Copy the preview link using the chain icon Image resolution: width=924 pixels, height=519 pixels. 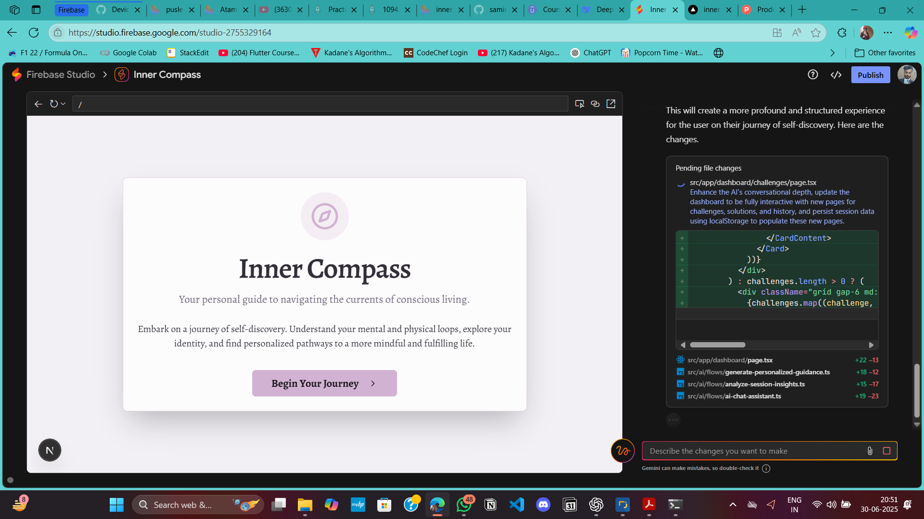pos(595,103)
